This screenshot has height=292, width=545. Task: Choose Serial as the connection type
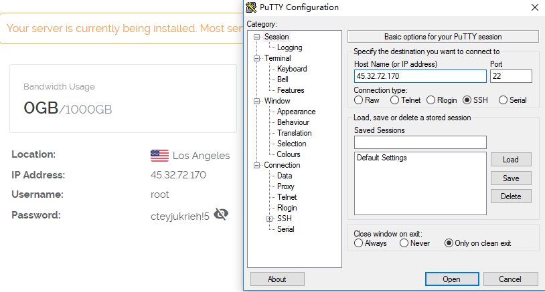503,100
